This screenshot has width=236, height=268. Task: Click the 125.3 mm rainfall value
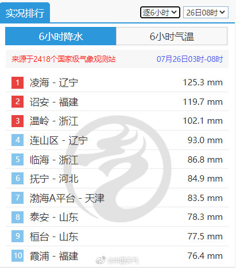(x=203, y=82)
